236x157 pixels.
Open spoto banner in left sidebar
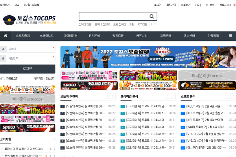click(x=28, y=128)
